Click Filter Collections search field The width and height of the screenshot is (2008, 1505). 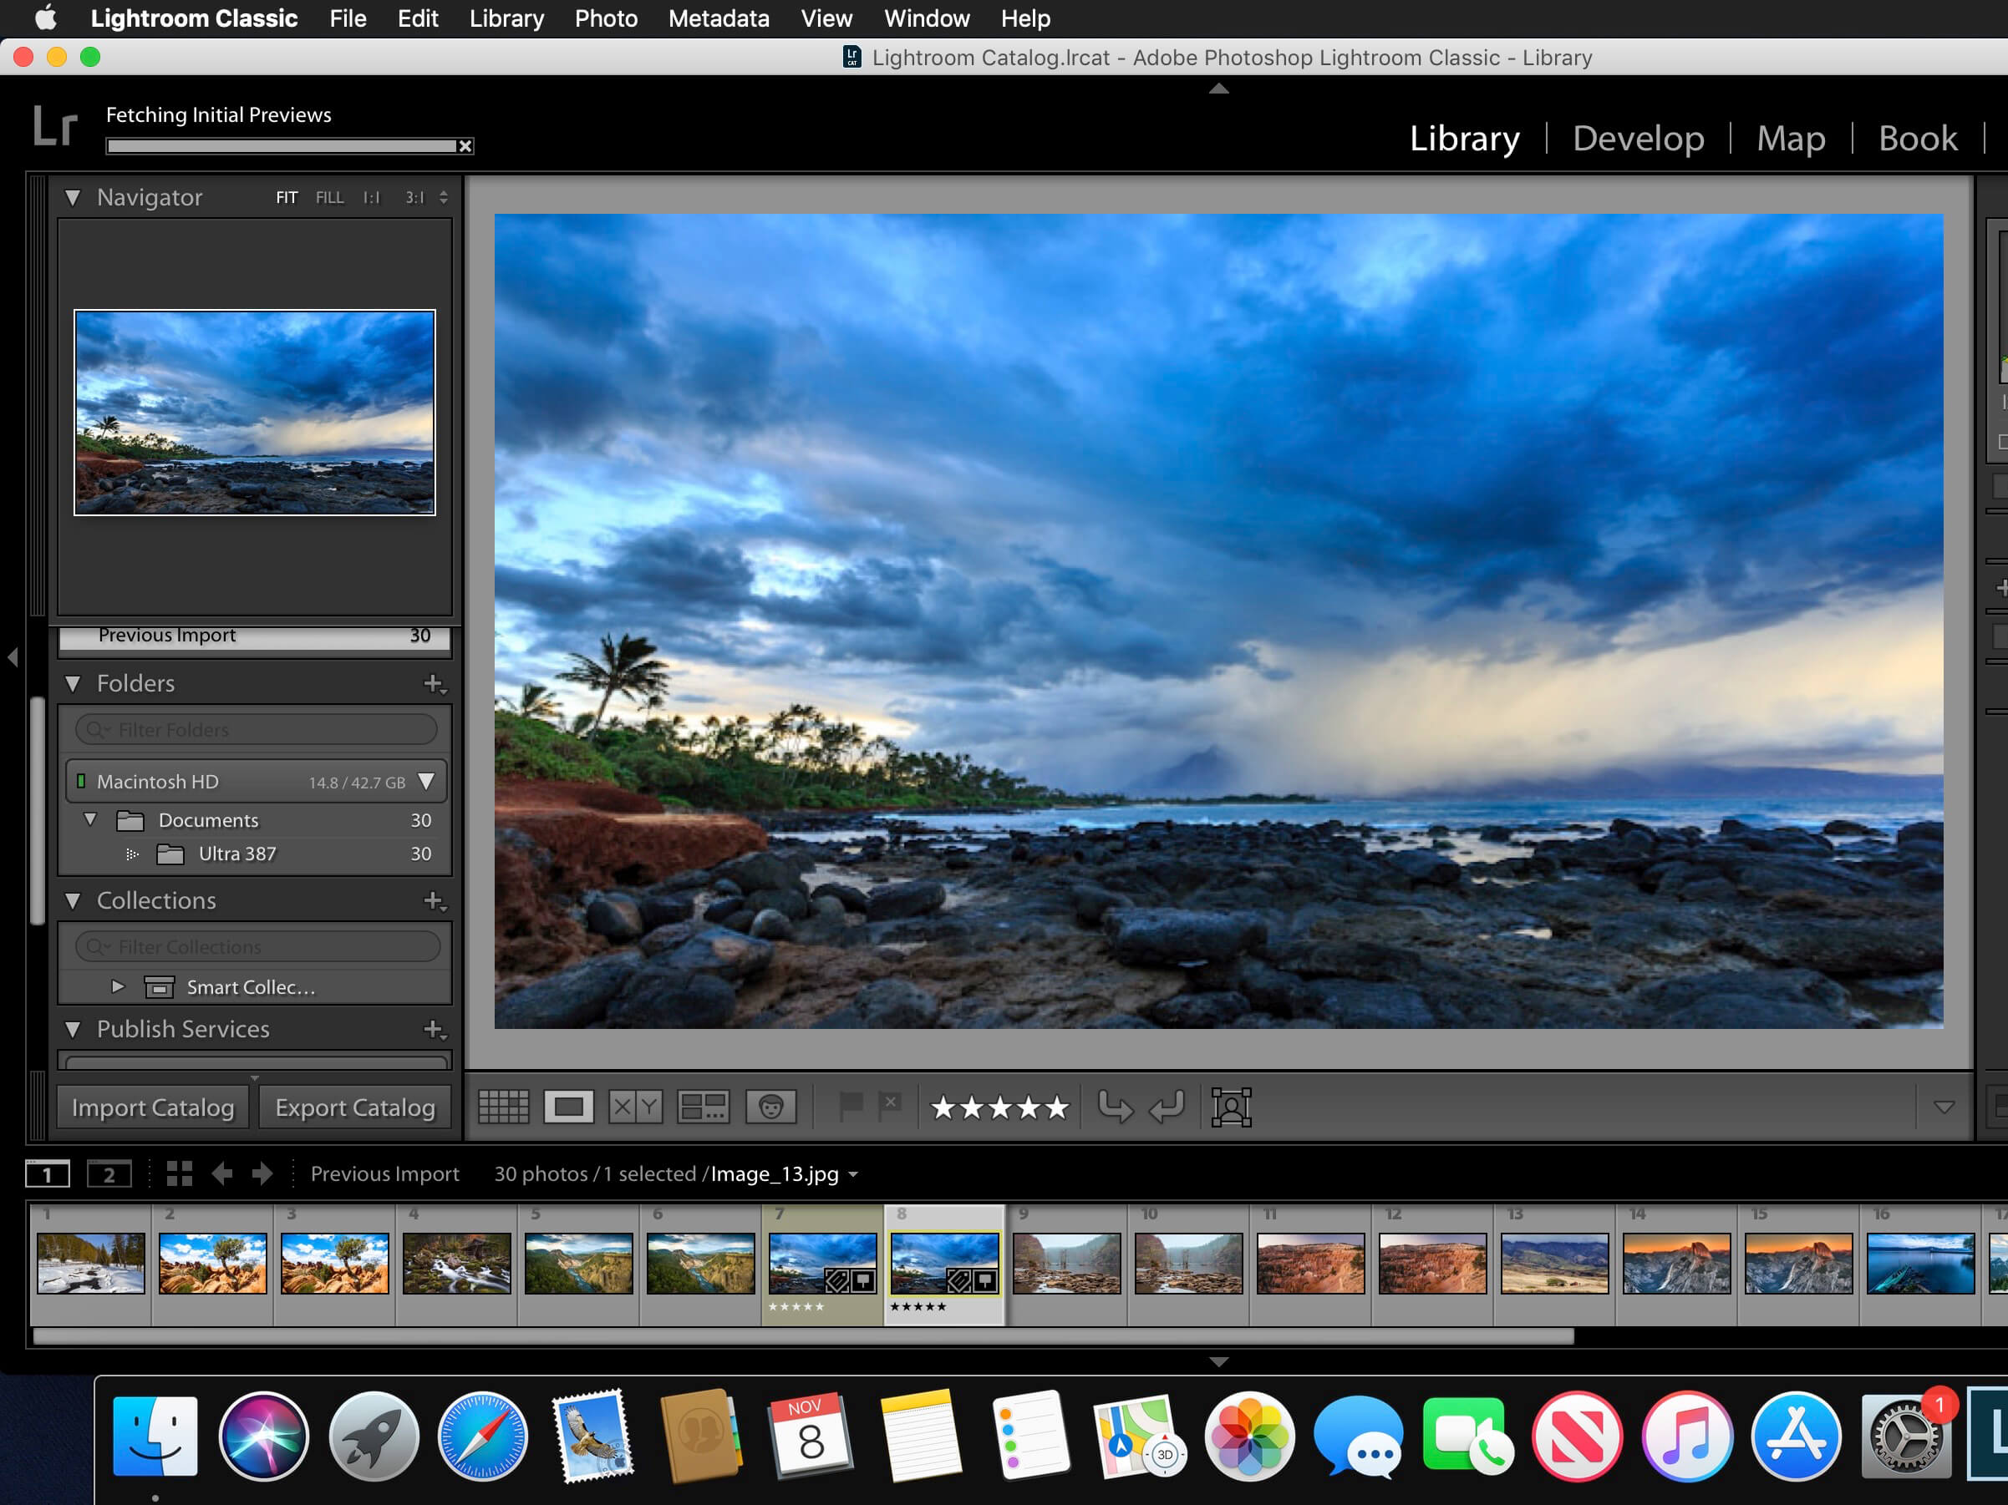[258, 946]
